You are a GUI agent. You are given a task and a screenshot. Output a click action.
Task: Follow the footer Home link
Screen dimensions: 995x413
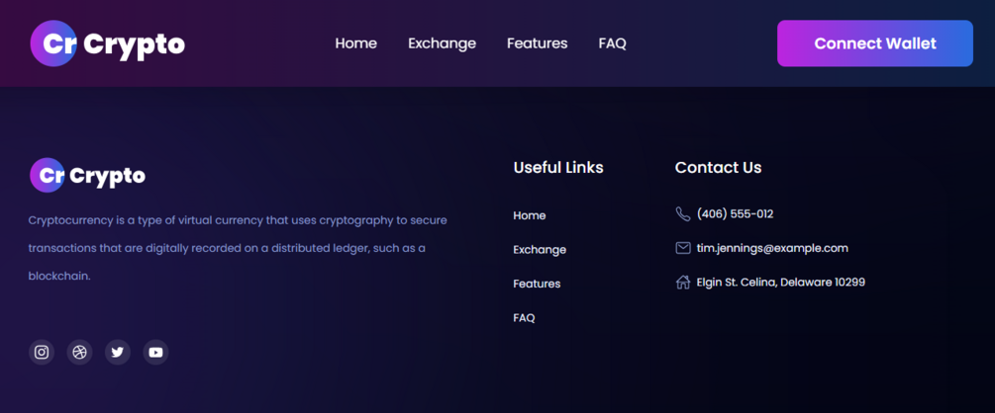[529, 215]
